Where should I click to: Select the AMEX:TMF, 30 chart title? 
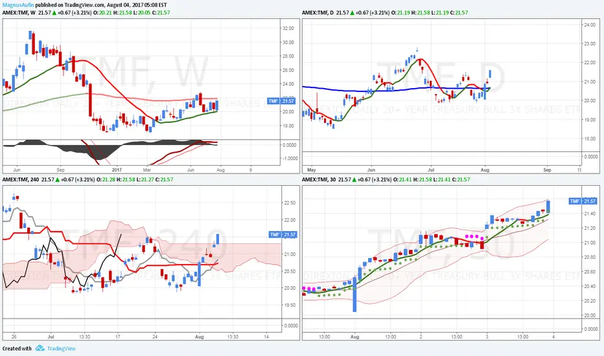click(x=319, y=179)
